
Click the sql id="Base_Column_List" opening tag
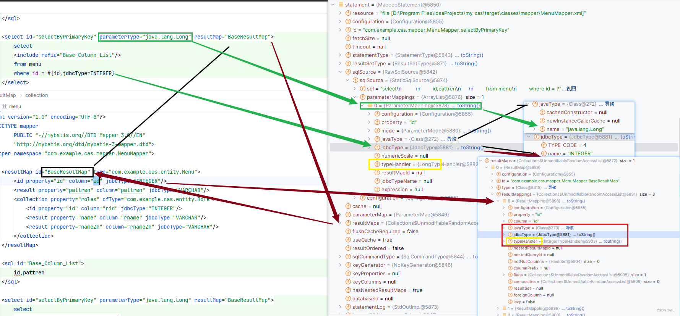pos(43,263)
